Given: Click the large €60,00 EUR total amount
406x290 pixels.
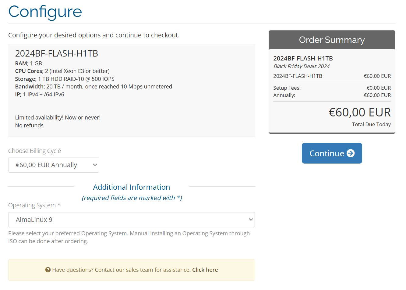Looking at the screenshot, I should point(360,112).
